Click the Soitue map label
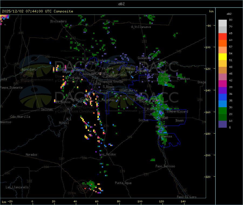The height and width of the screenshot is (205, 243). pos(143,120)
